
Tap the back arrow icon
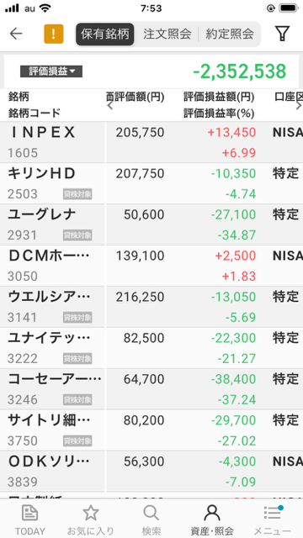coord(16,34)
